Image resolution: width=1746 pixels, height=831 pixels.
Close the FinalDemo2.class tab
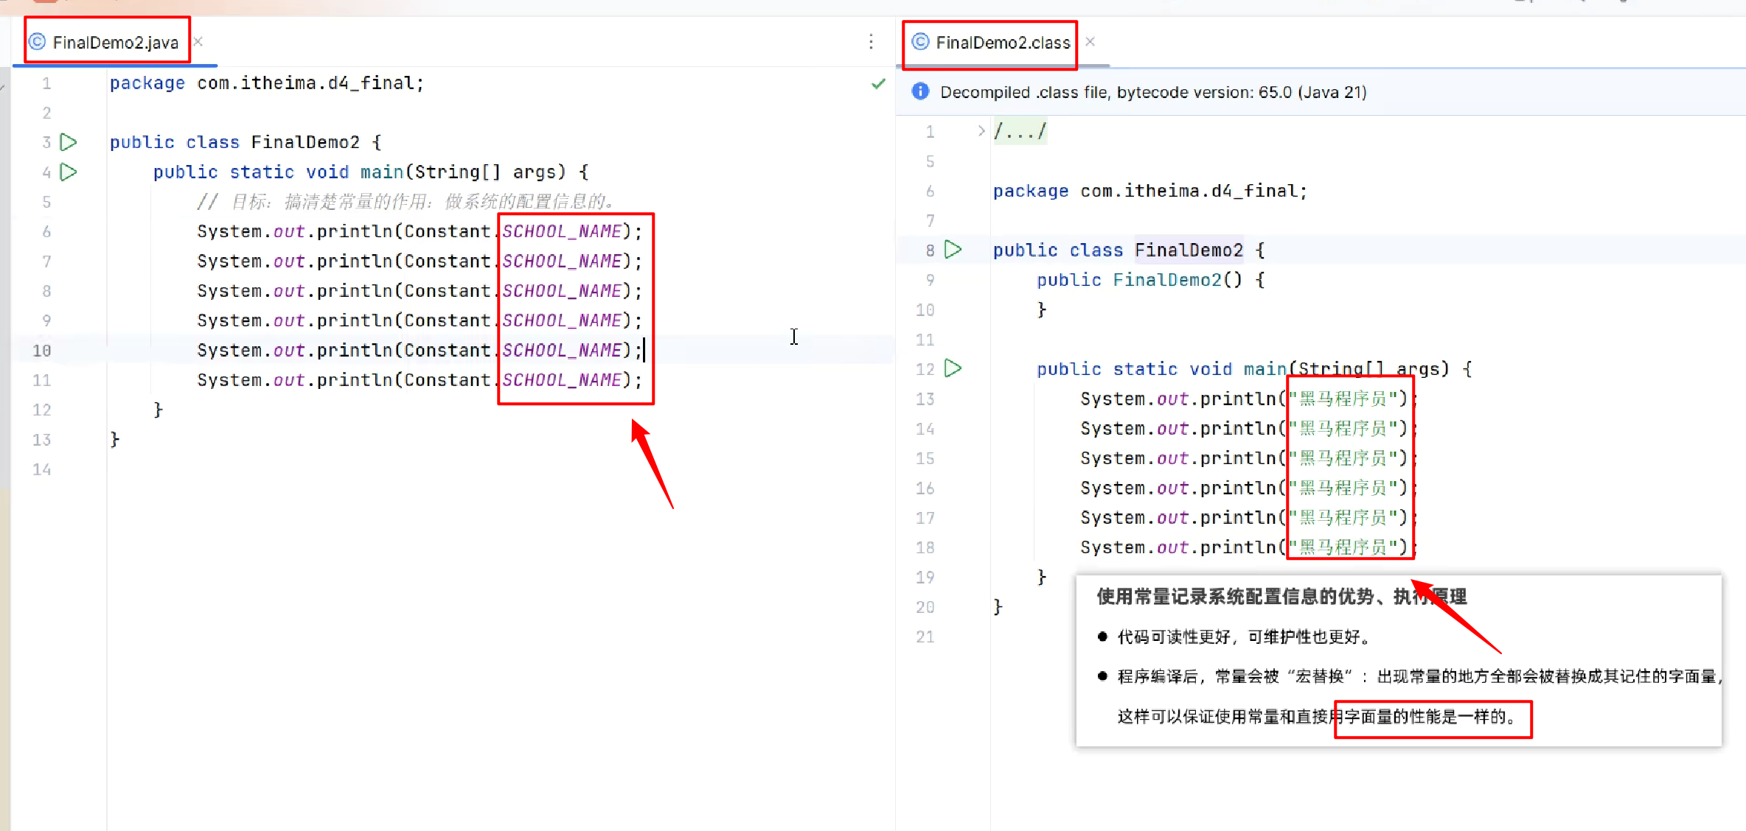pyautogui.click(x=1090, y=42)
